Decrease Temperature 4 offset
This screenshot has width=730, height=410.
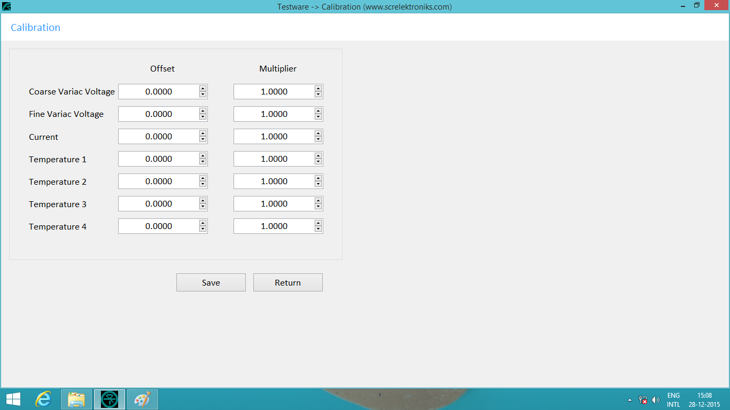coord(203,229)
